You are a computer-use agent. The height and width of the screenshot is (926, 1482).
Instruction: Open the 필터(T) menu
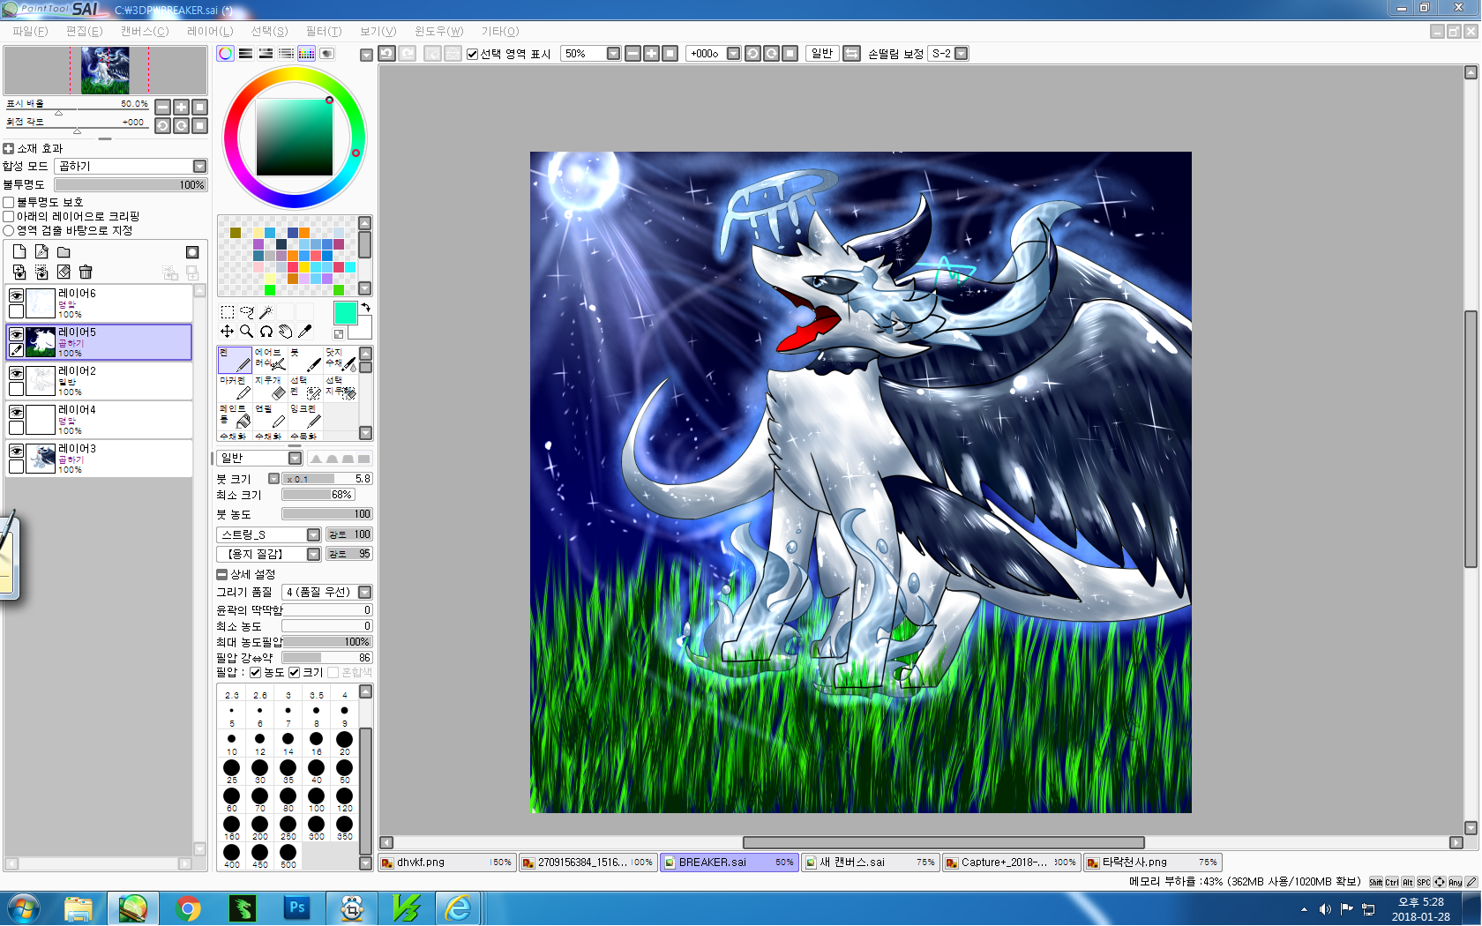point(324,32)
